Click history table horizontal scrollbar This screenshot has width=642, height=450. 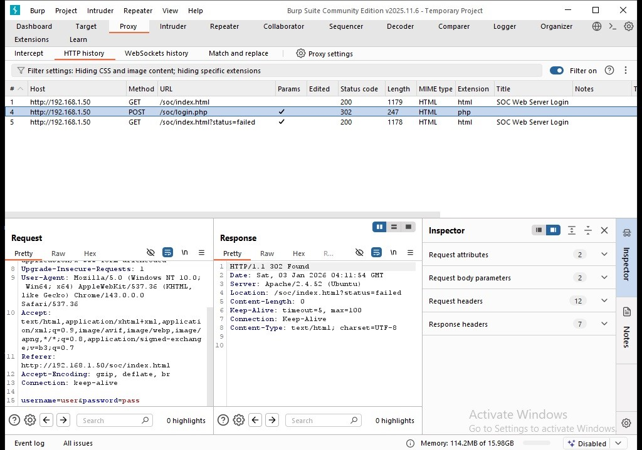pyautogui.click(x=223, y=214)
